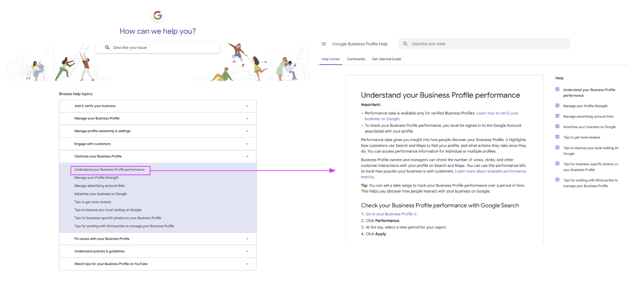Click the article icon beside Advertise your business on Google in the Help sidebar
This screenshot has width=635, height=284.
pos(557,126)
